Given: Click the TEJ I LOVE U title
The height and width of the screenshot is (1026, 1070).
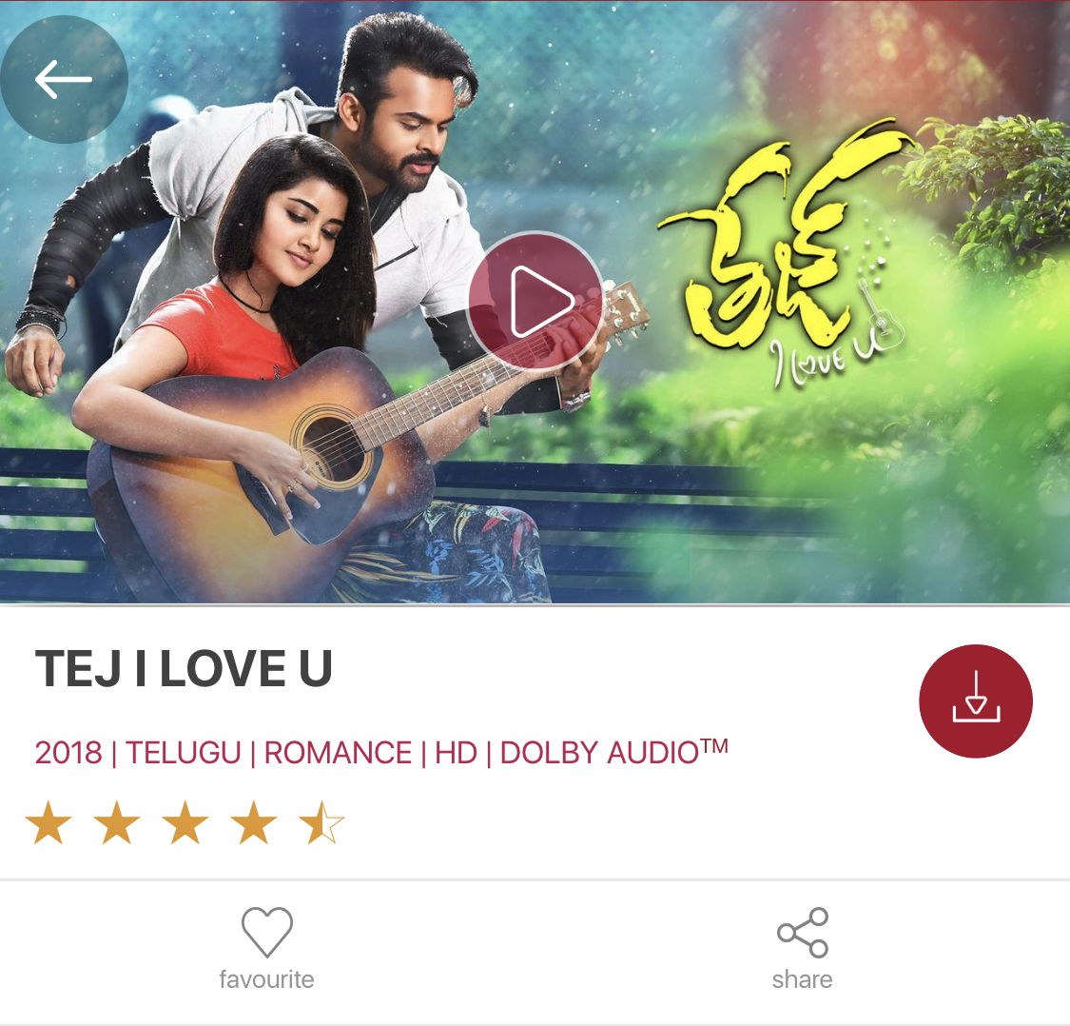Looking at the screenshot, I should pos(184,669).
